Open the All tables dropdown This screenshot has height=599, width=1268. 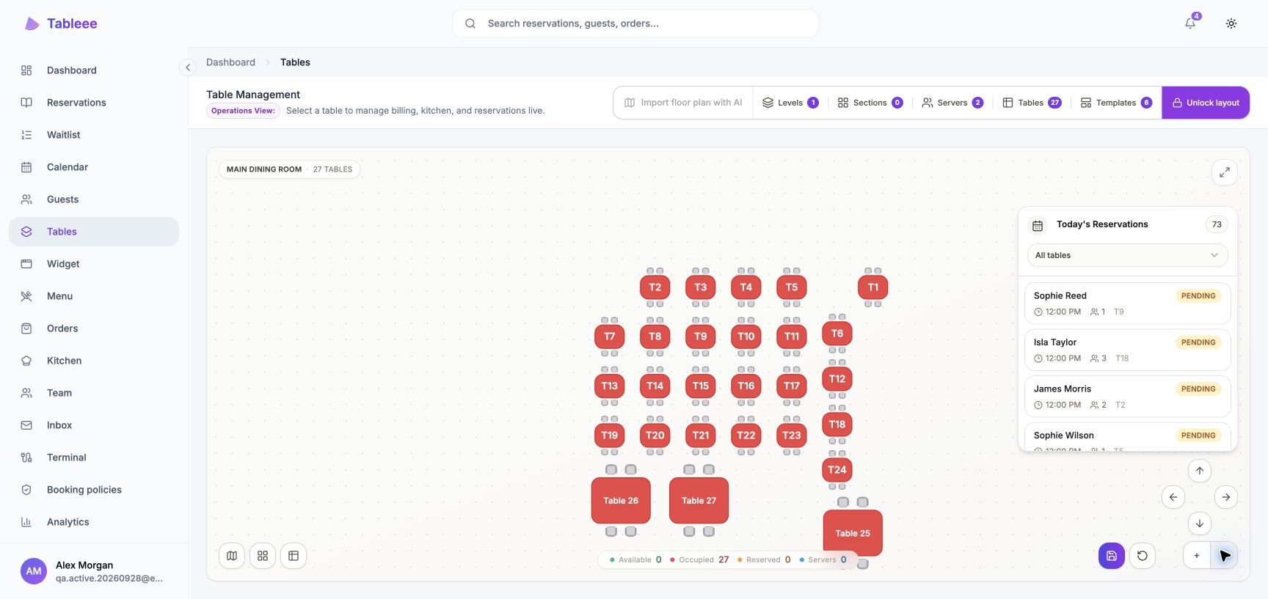click(x=1127, y=255)
